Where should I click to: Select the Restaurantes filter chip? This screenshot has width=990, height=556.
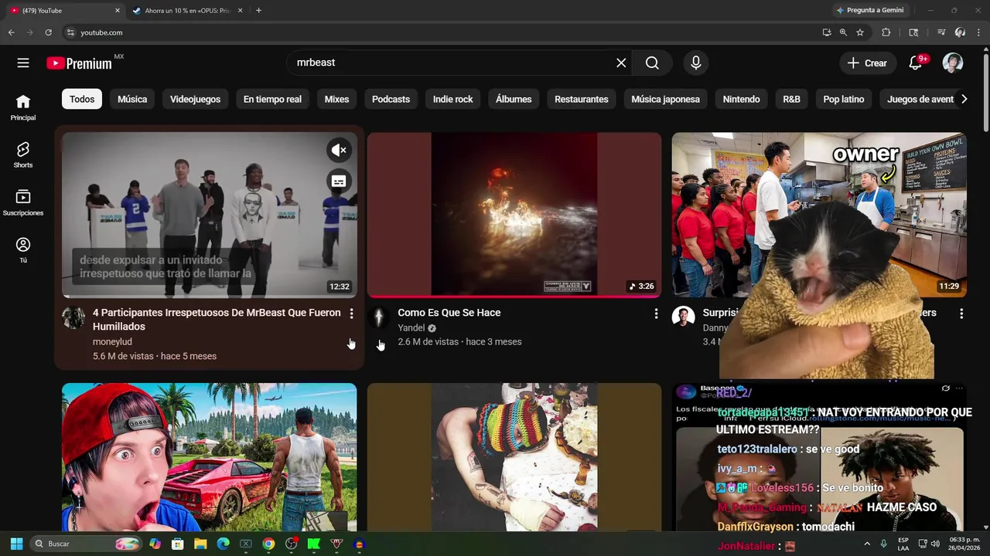[582, 99]
